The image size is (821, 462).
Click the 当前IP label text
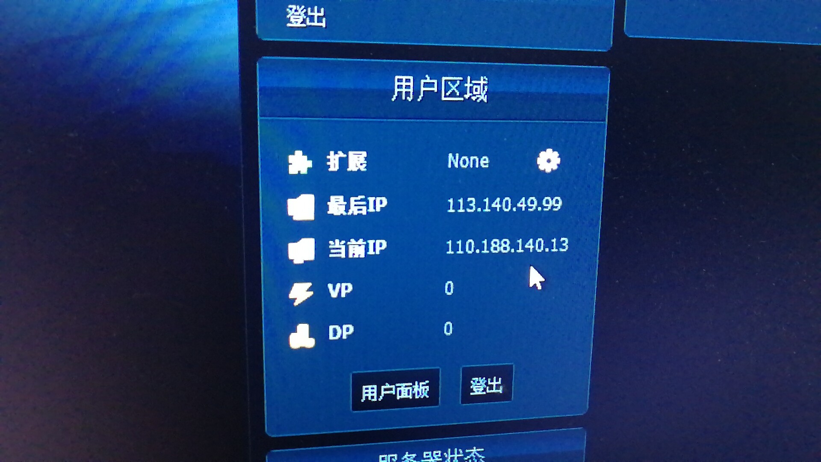click(x=357, y=248)
